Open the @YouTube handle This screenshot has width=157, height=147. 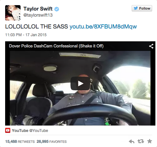pos(39,131)
